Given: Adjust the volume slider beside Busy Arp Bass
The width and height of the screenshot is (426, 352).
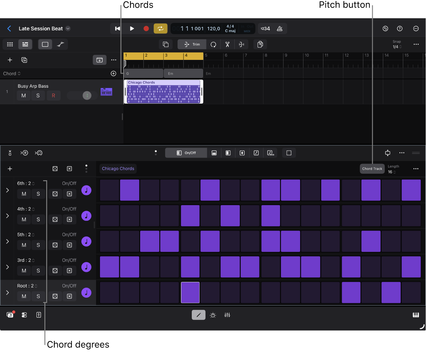Looking at the screenshot, I should pos(82,95).
